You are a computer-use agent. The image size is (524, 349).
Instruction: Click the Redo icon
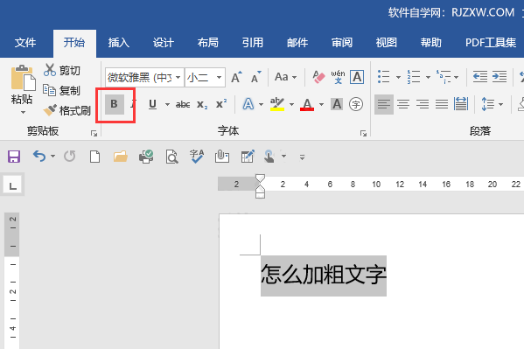coord(69,156)
